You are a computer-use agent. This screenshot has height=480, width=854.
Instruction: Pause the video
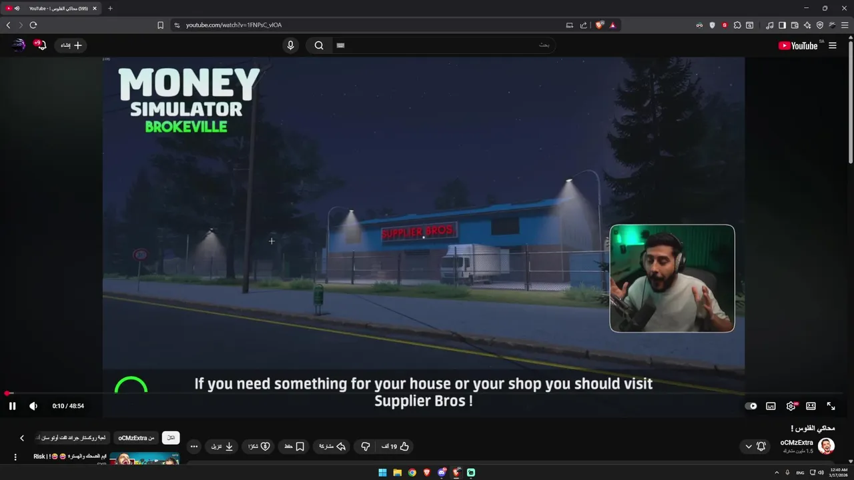pyautogui.click(x=12, y=406)
